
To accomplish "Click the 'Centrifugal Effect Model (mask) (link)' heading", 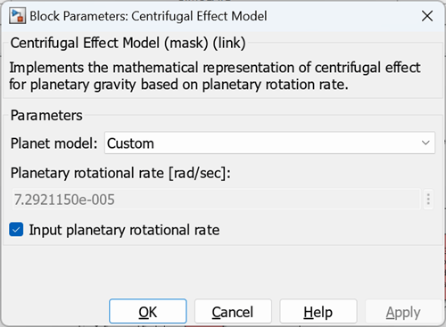I will click(128, 43).
